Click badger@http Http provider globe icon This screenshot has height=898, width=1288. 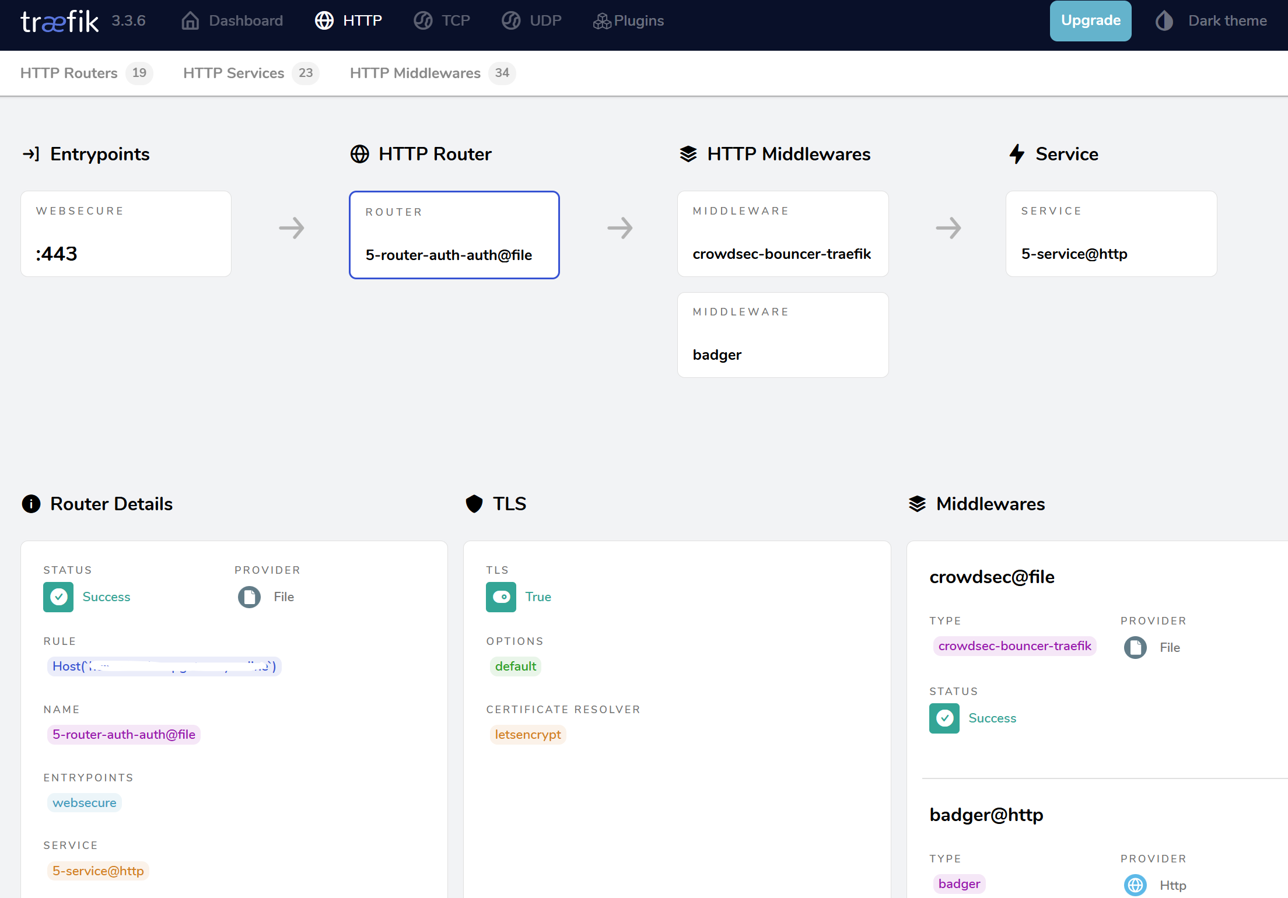click(1135, 885)
